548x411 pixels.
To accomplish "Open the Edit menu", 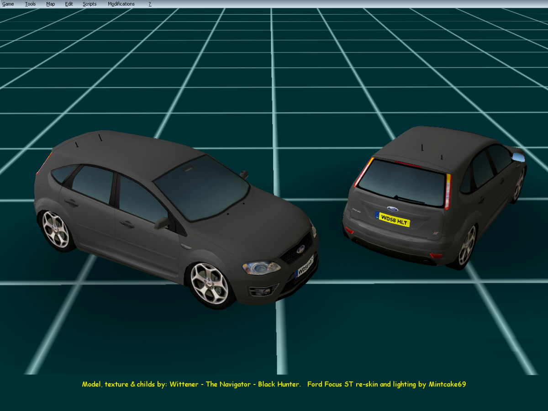I will point(69,4).
